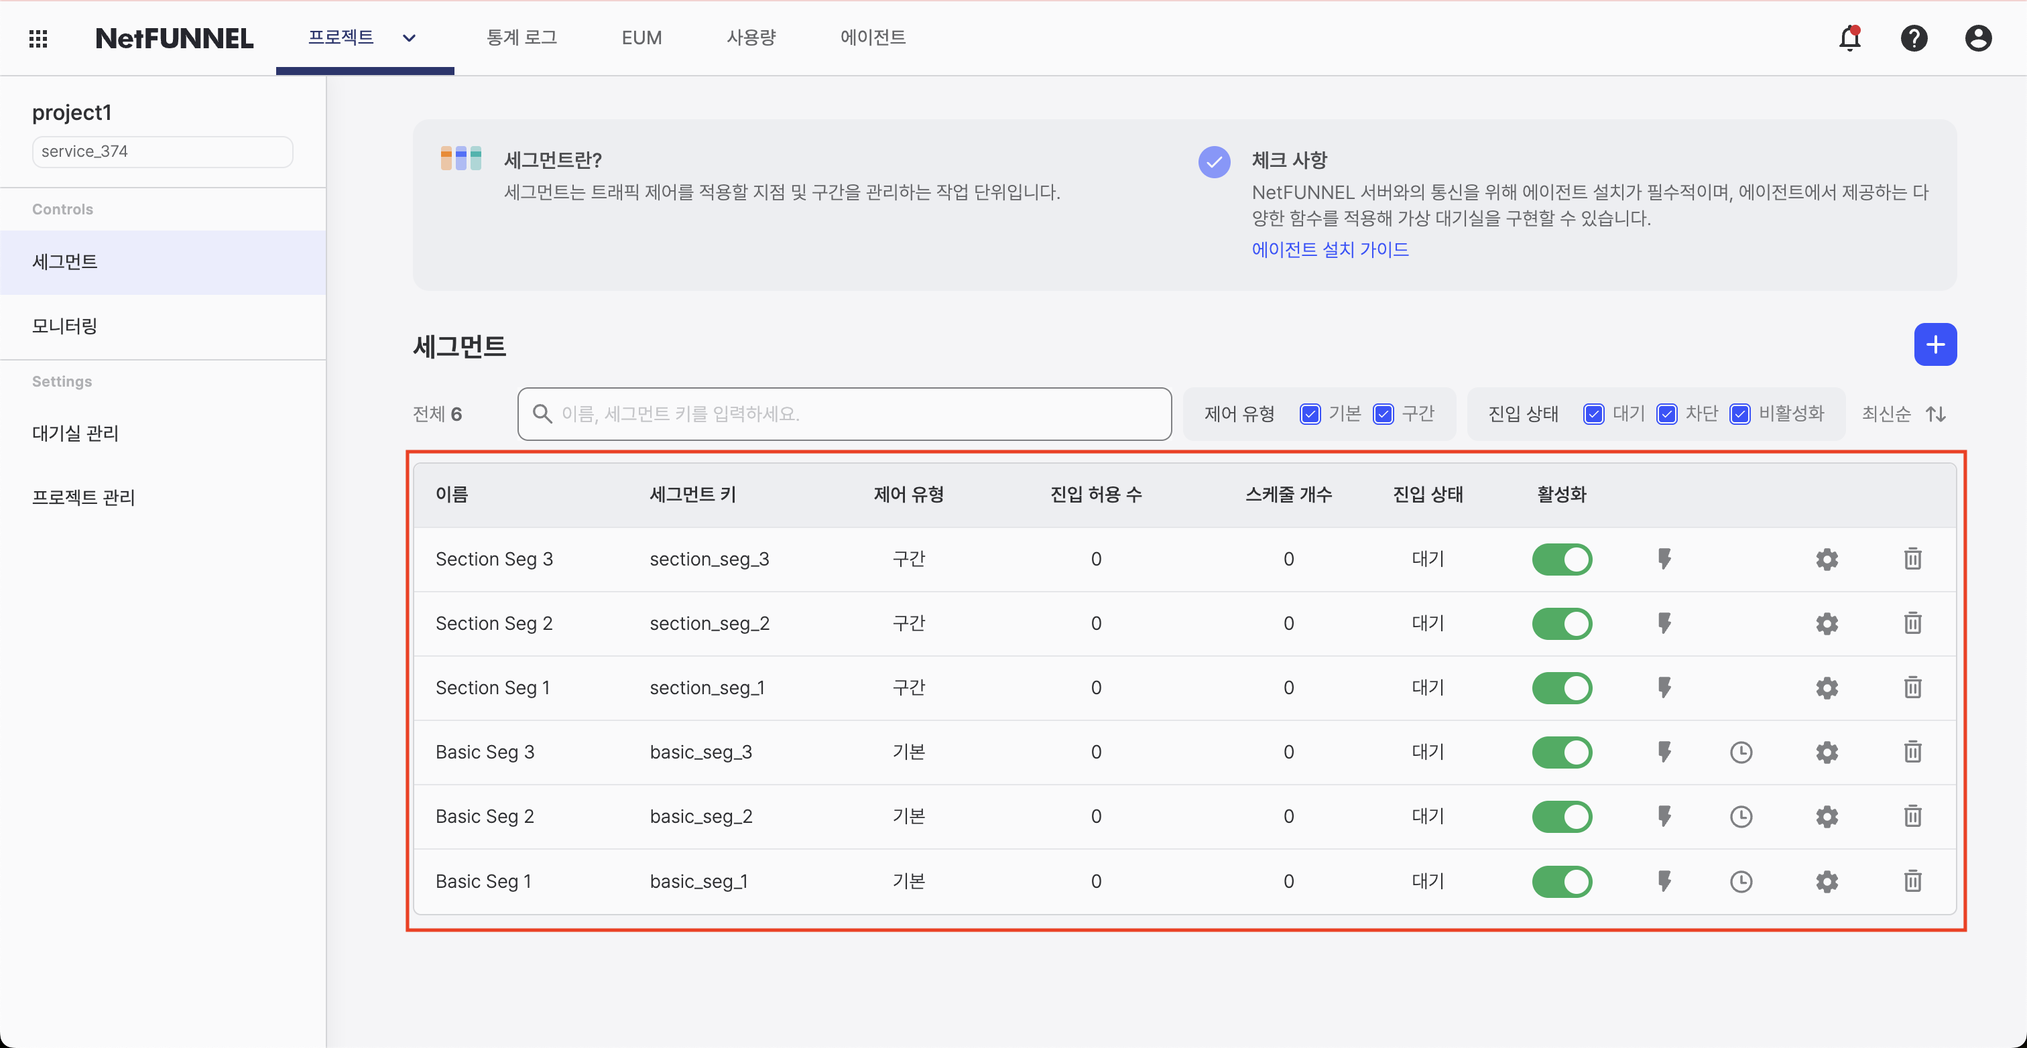Screen dimensions: 2027x1048
Task: Open the service_374 selector box
Action: tap(162, 151)
